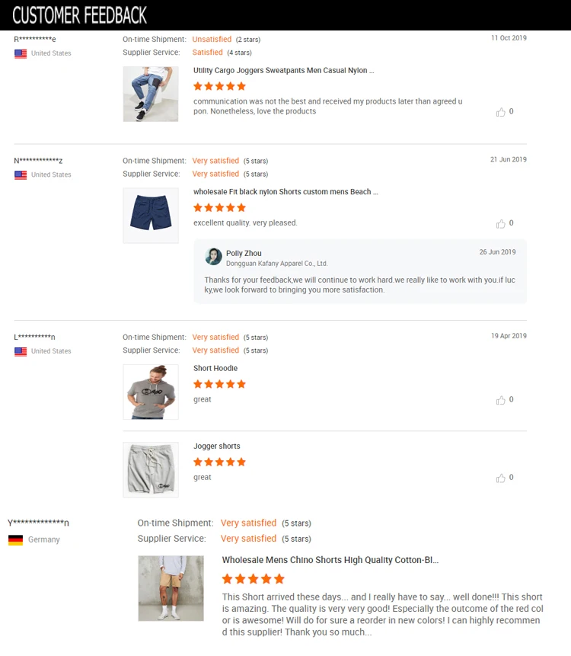Click Polly Zhou's profile avatar

tap(213, 257)
